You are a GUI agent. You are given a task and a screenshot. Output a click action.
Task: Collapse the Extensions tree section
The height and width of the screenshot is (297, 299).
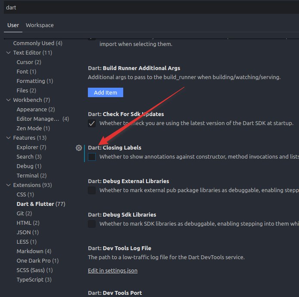(8, 185)
